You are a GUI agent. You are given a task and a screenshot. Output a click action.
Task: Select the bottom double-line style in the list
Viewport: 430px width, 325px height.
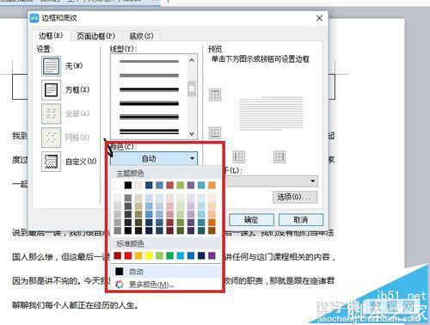pos(149,132)
